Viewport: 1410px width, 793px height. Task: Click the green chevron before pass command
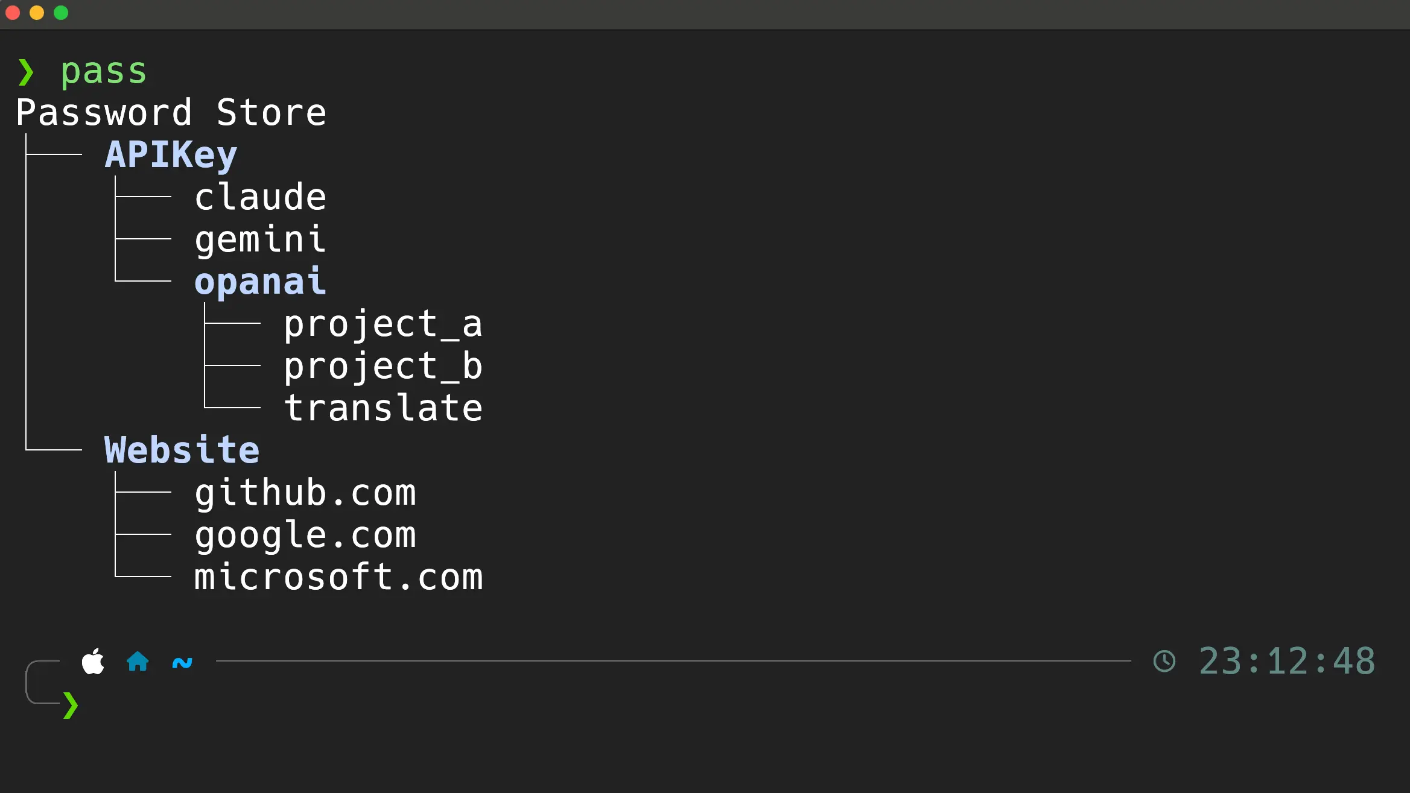pyautogui.click(x=26, y=72)
